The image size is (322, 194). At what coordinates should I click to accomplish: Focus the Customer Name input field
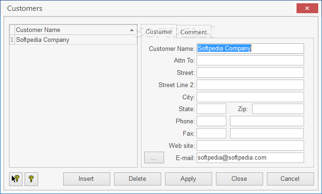click(x=250, y=48)
